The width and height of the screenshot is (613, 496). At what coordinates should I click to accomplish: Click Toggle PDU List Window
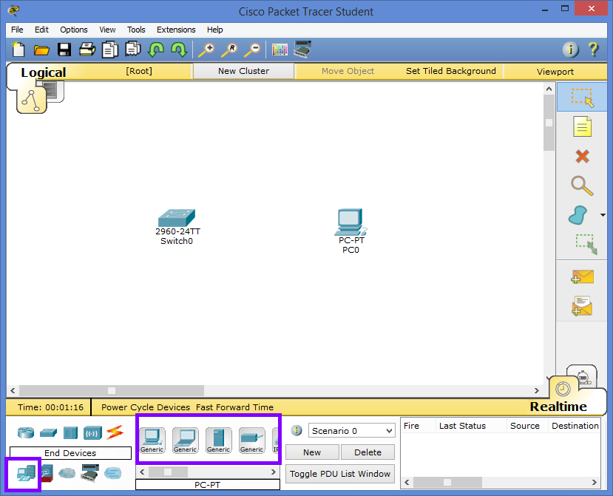tap(339, 474)
